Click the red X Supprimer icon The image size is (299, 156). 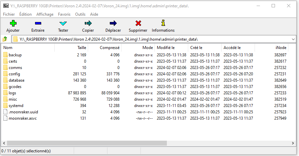click(138, 23)
